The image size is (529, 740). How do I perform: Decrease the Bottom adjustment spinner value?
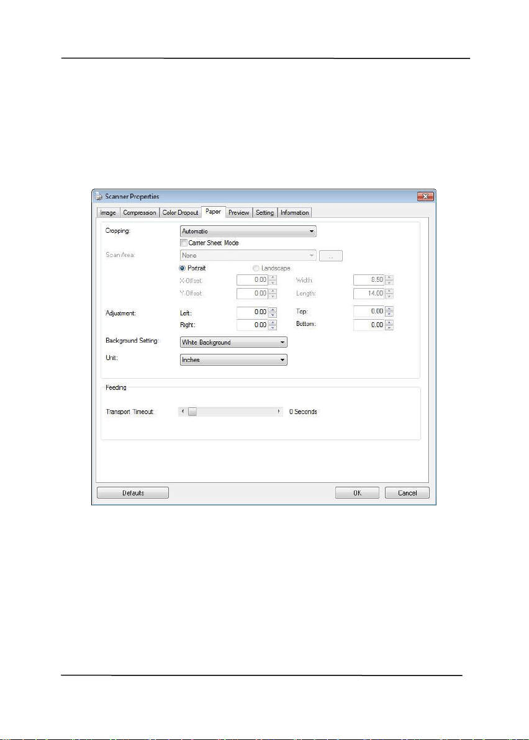(x=389, y=328)
